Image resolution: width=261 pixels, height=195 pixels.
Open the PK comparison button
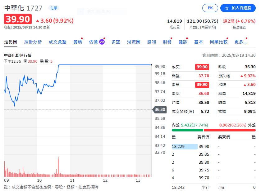(x=210, y=8)
